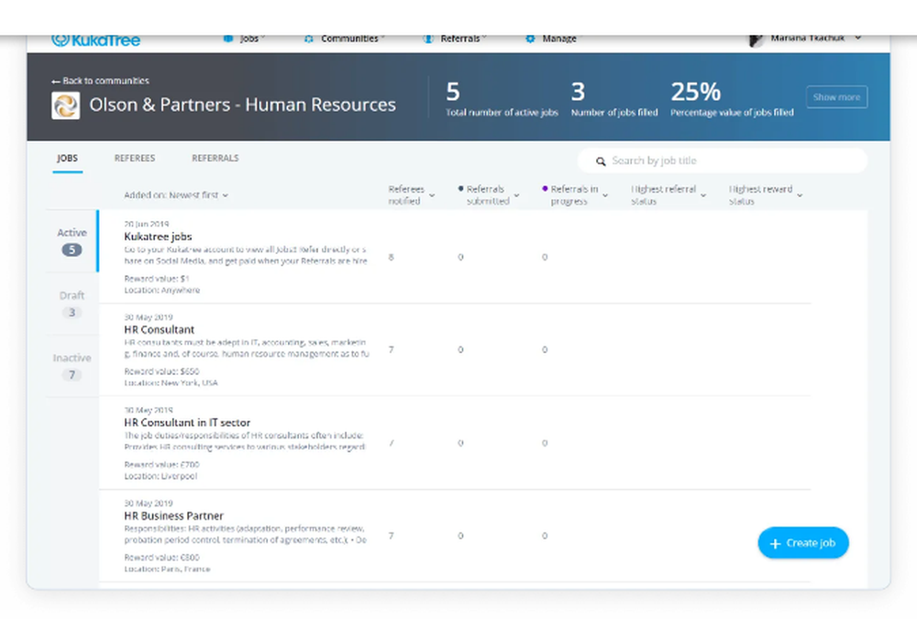
Task: Open the Highest reward status dropdown
Action: point(800,195)
